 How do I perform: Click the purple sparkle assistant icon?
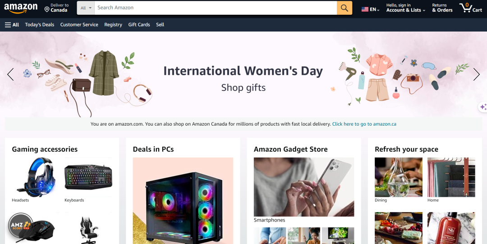point(483,107)
